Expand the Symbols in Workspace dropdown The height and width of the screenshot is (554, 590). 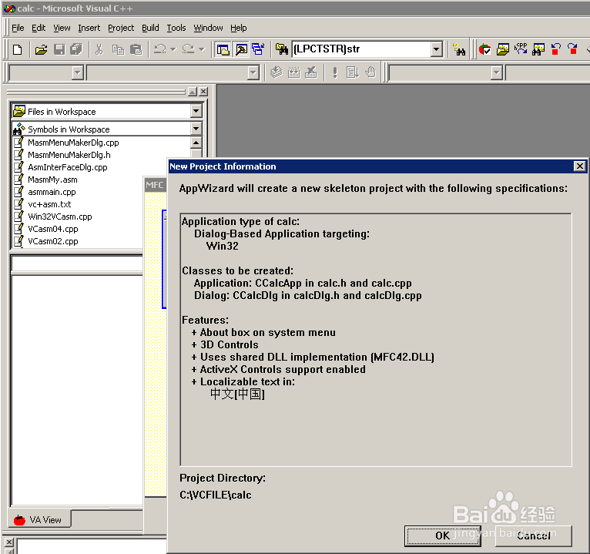point(196,129)
